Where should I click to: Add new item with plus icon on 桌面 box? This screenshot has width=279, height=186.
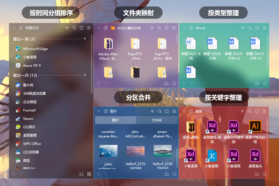[242, 111]
